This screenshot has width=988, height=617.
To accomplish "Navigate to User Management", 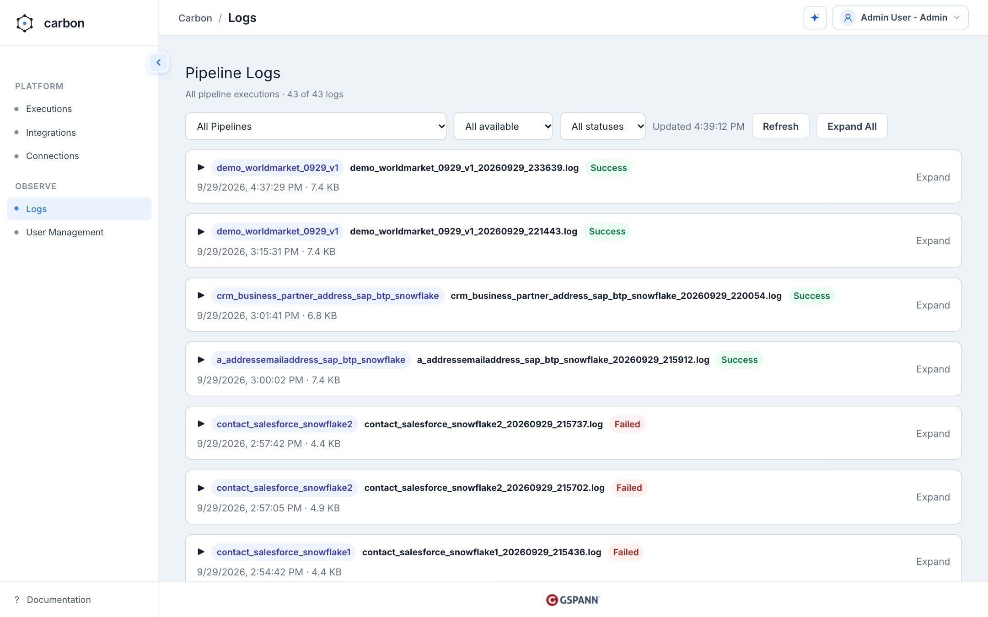I will click(64, 232).
